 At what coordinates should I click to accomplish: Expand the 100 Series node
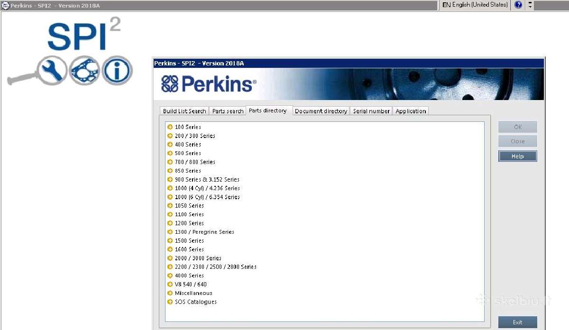coord(170,127)
